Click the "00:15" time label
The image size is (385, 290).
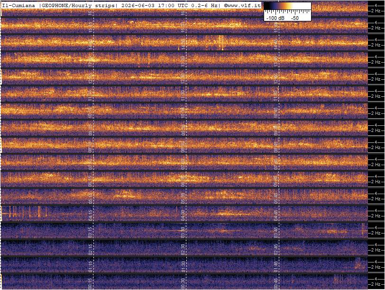click(x=90, y=284)
